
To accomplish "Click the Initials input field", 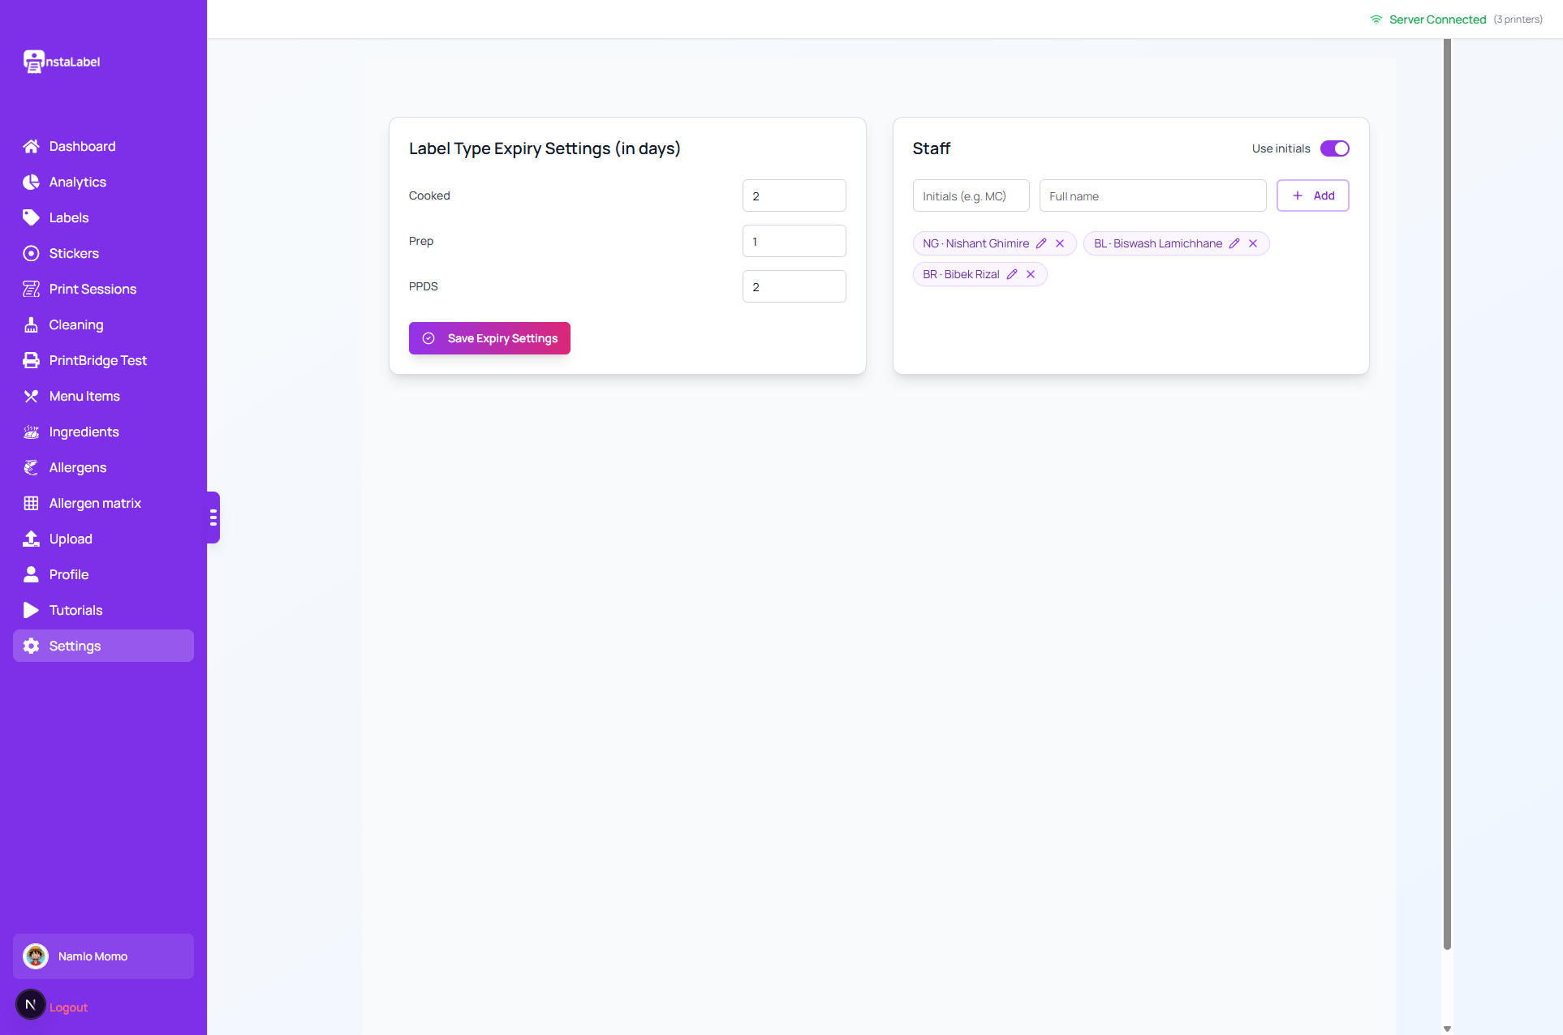I will (x=971, y=195).
